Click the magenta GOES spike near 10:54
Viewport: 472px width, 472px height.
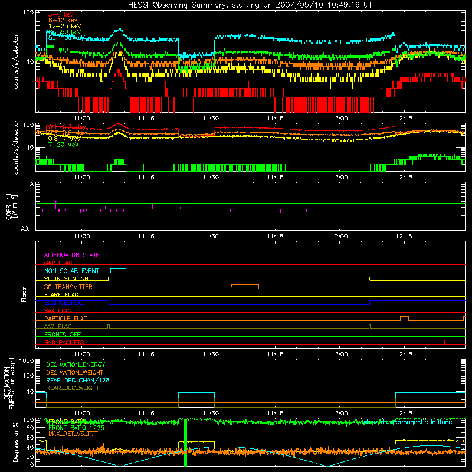56,205
